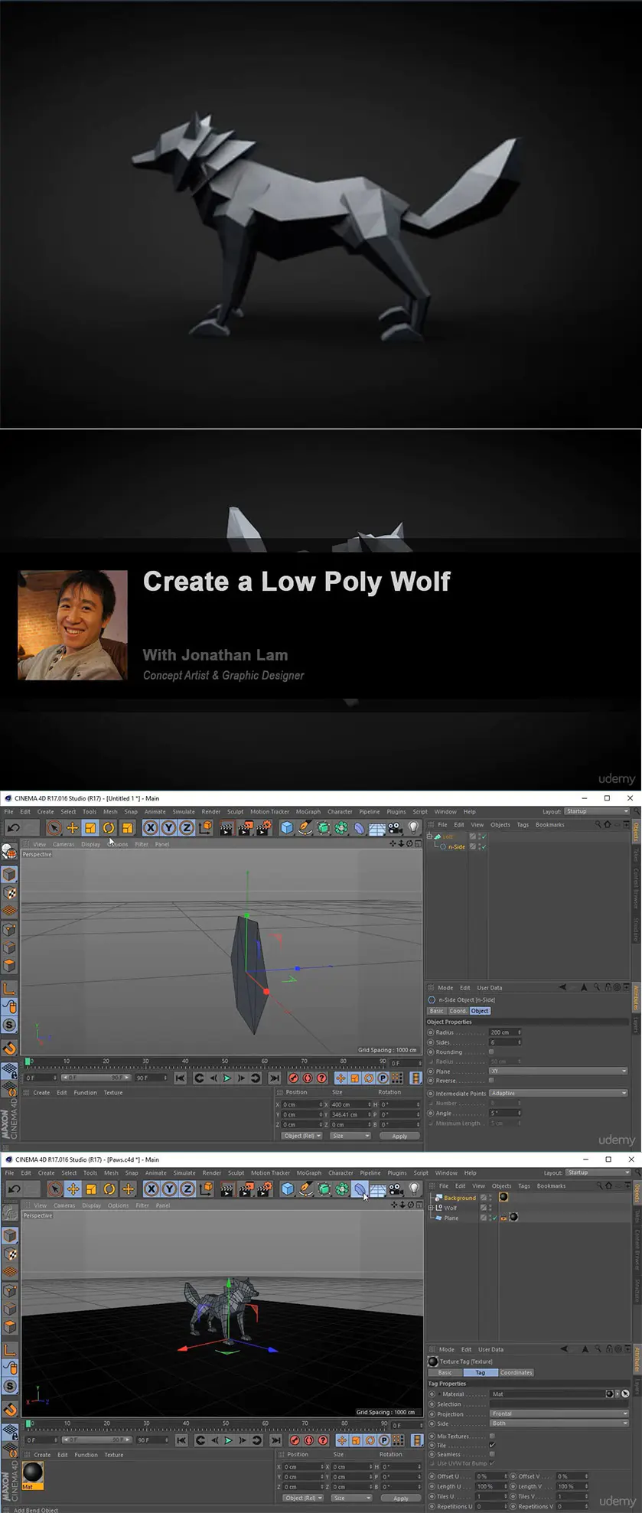Toggle Y-axis lock in the Untitled 1 window
Viewport: 642px width, 1513px height.
pos(168,827)
